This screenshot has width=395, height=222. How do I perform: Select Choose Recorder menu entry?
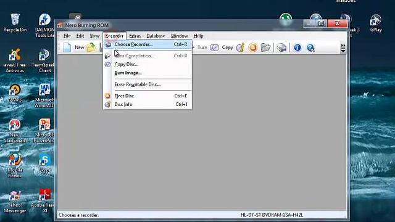[148, 44]
